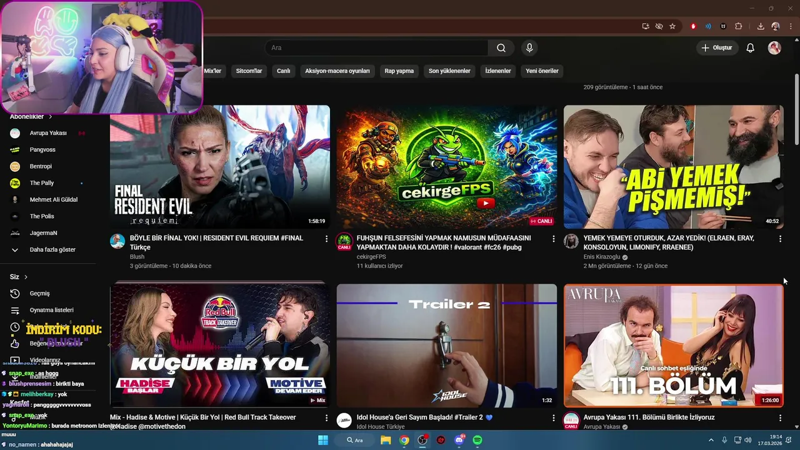
Task: Select the Son yüklenenler chip
Action: tap(449, 71)
